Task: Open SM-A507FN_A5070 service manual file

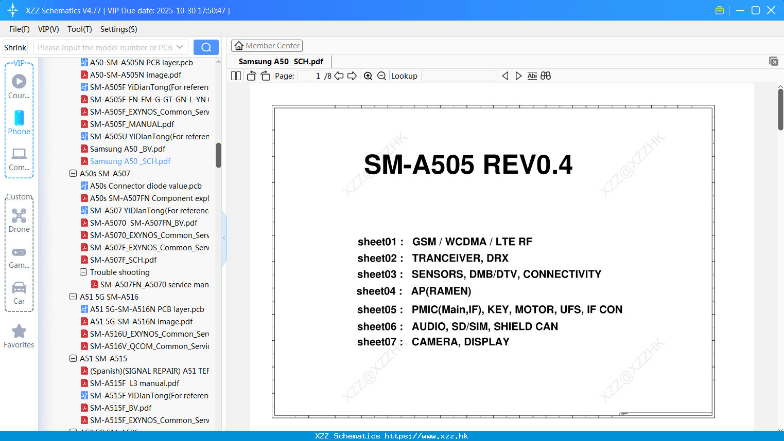Action: [x=150, y=285]
